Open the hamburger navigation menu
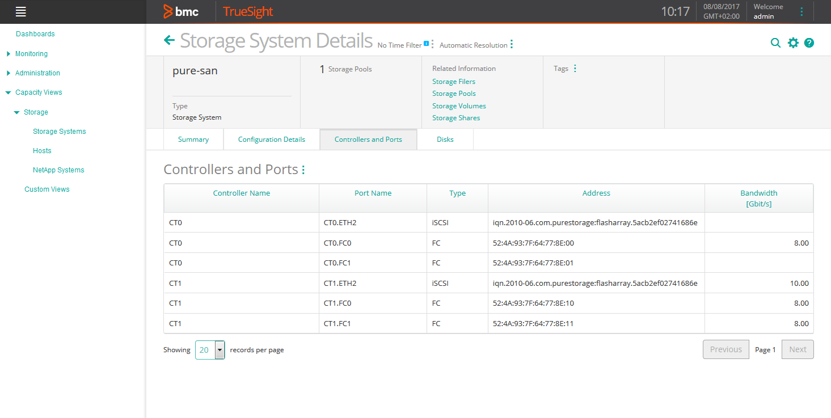Viewport: 831px width, 418px height. point(21,11)
